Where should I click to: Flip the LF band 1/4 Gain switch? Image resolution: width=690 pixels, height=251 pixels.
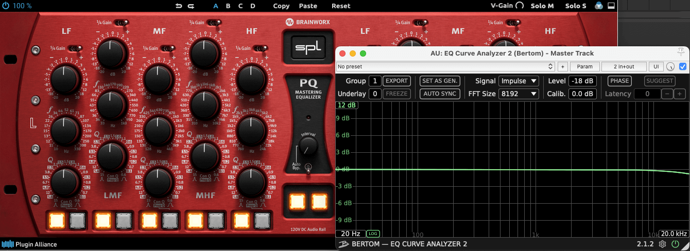coord(75,48)
